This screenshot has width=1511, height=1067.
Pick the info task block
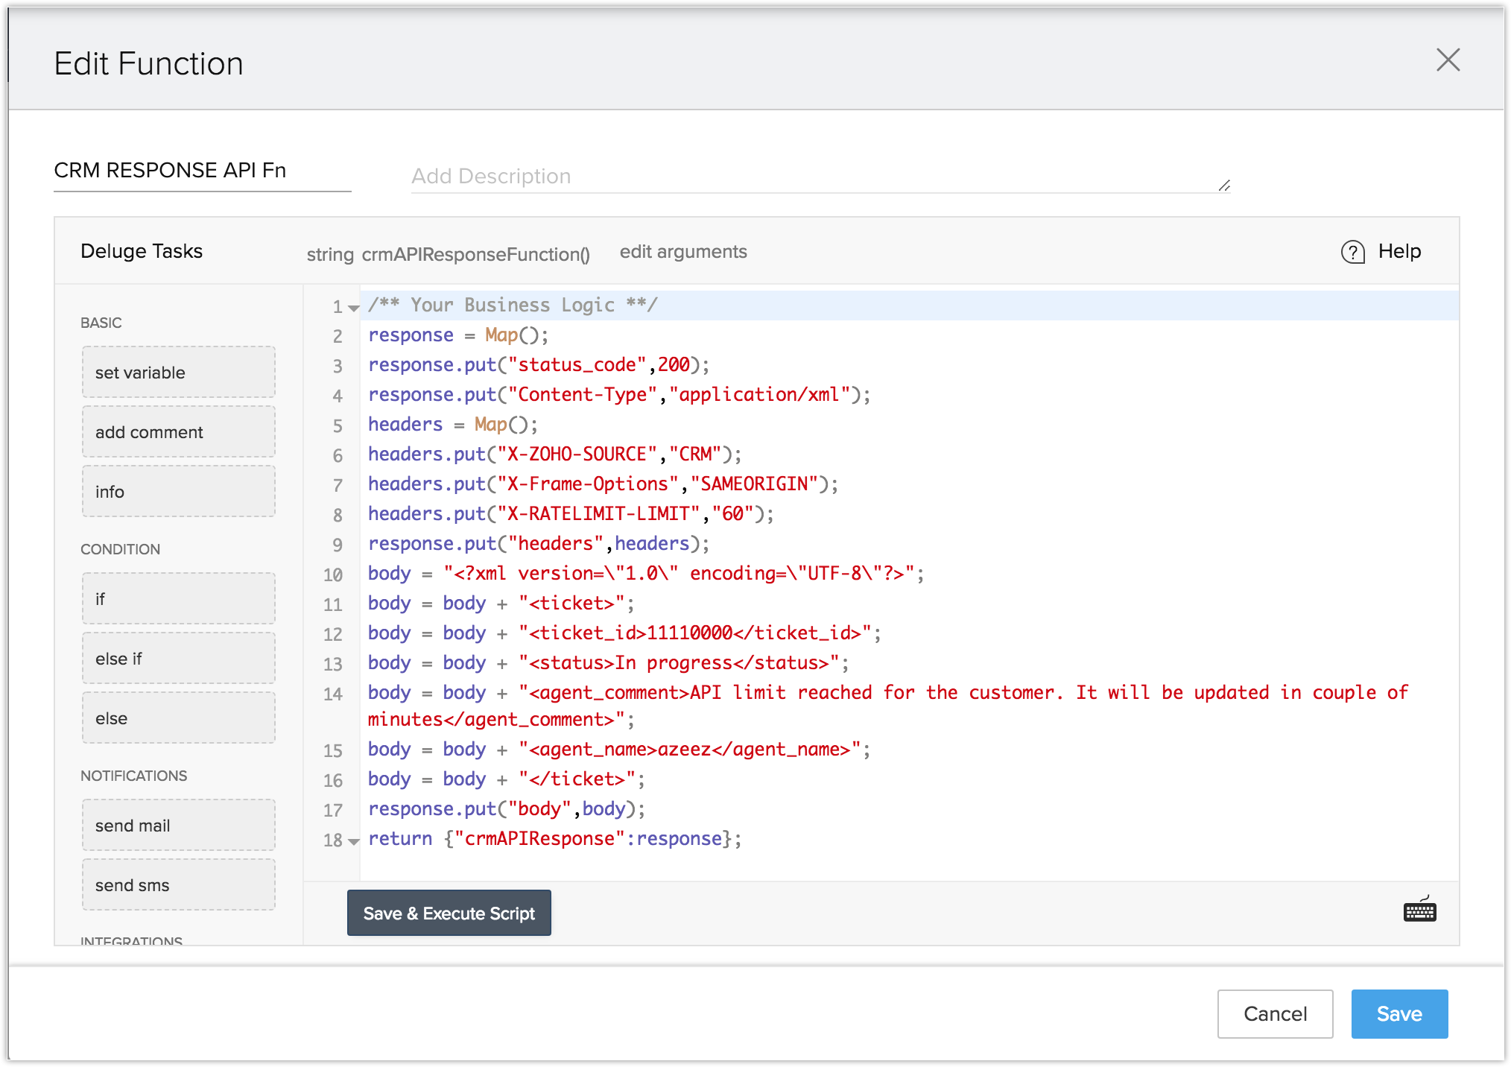coord(179,492)
